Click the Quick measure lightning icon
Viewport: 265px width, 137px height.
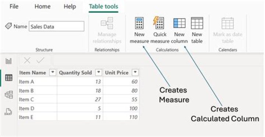click(158, 23)
